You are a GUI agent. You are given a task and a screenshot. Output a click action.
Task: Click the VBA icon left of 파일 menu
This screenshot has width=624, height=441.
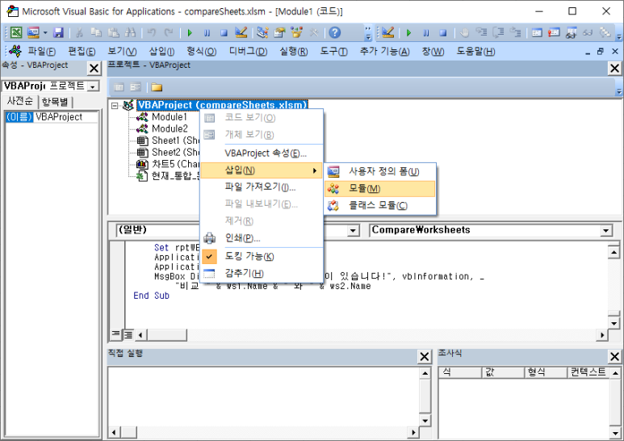click(x=15, y=51)
